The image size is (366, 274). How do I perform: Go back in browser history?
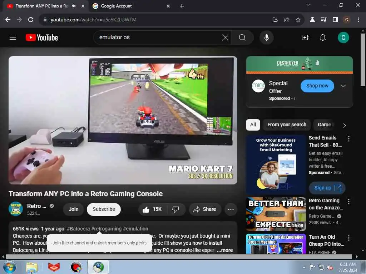[x=8, y=20]
